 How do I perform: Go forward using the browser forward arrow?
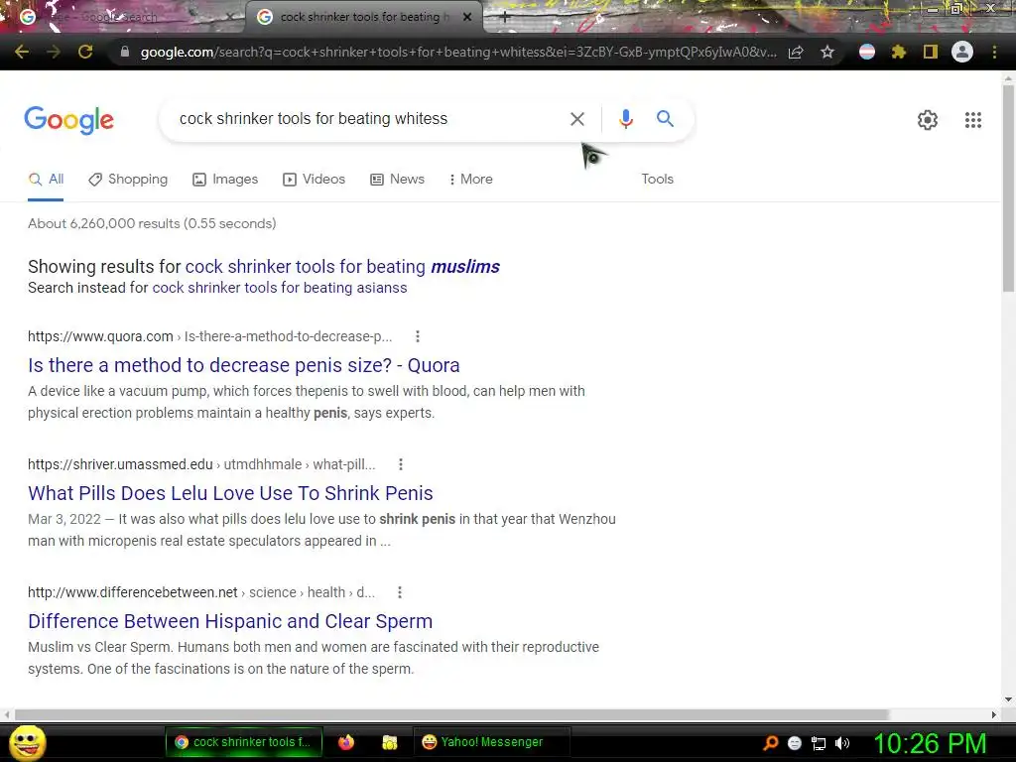point(54,52)
